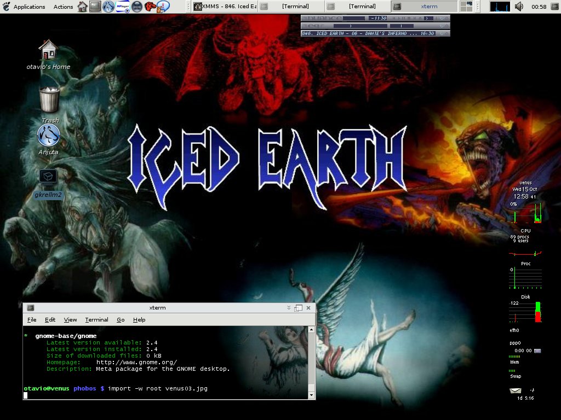Image resolution: width=561 pixels, height=420 pixels.
Task: Click the GNOME foot logo icon
Action: point(6,6)
